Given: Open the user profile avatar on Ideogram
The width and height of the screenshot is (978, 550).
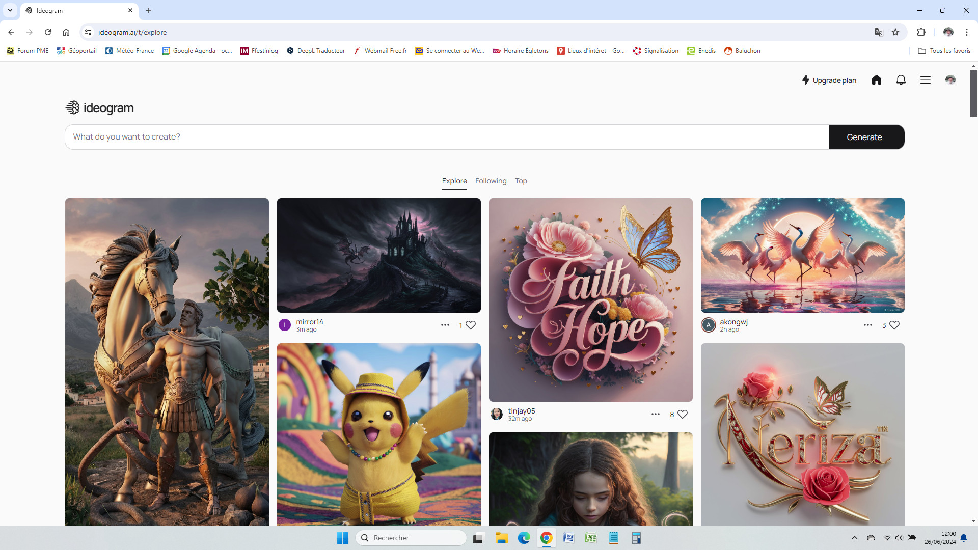Looking at the screenshot, I should [x=950, y=80].
